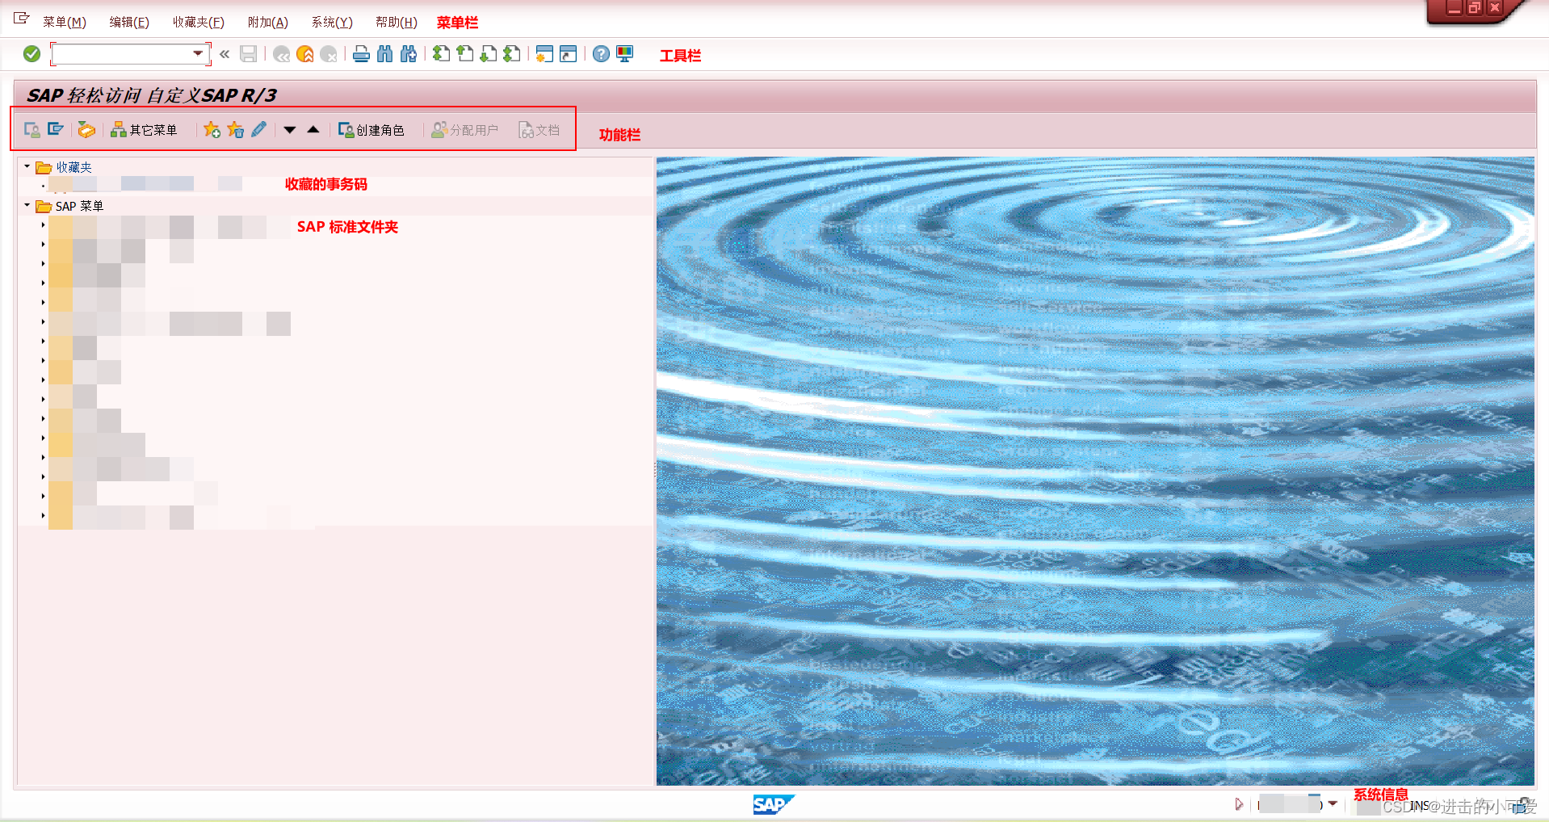
Task: Click the Change Favorites pencil icon
Action: pos(258,129)
